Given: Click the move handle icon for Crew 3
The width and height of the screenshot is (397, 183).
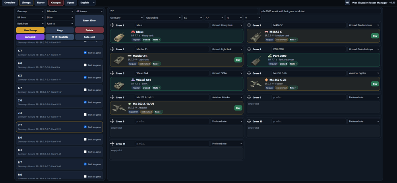Looking at the screenshot, I should coord(112,49).
